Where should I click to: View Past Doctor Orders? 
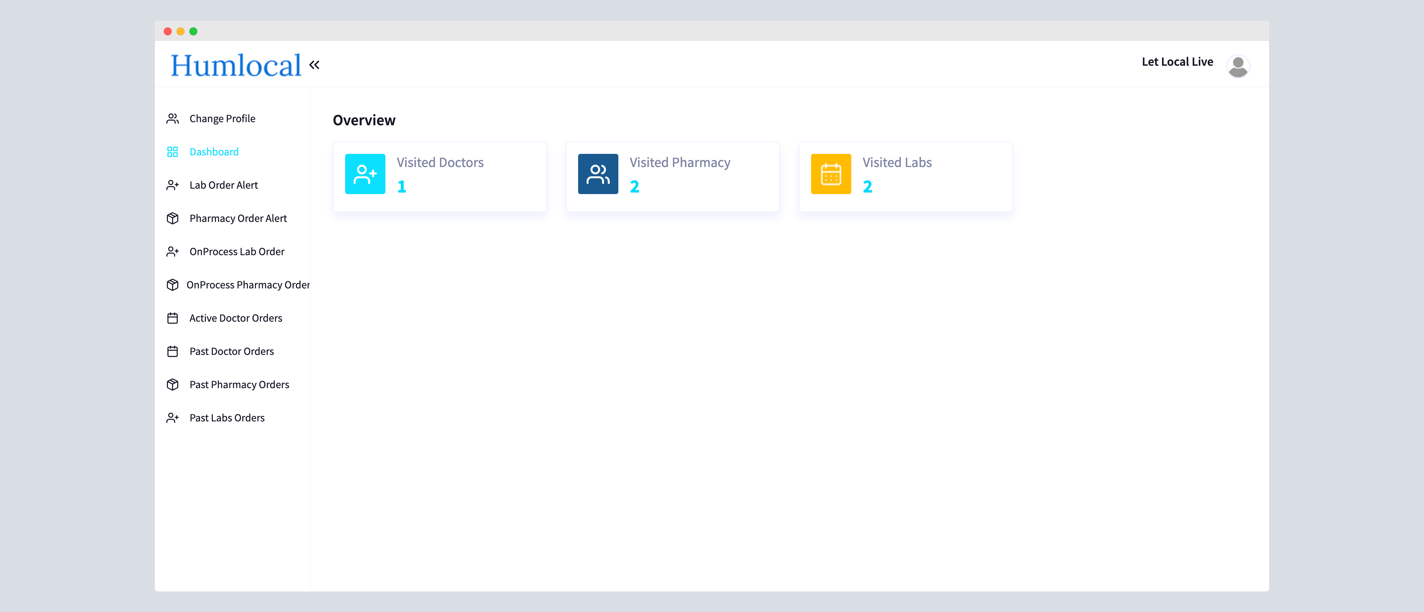(232, 351)
